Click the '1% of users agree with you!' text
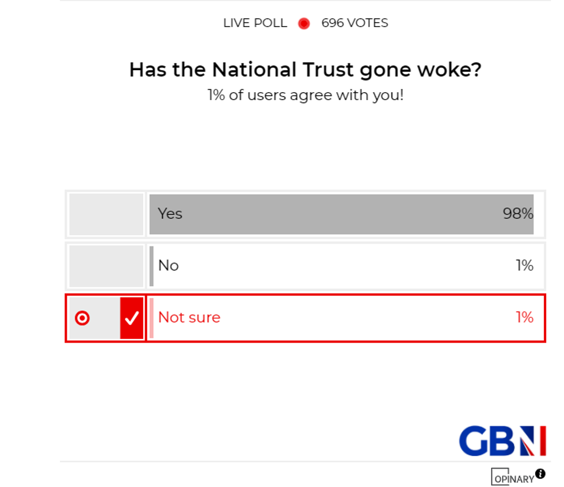564x487 pixels. click(305, 95)
